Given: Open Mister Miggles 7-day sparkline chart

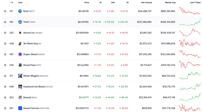Looking at the screenshot, I should pos(190,75).
